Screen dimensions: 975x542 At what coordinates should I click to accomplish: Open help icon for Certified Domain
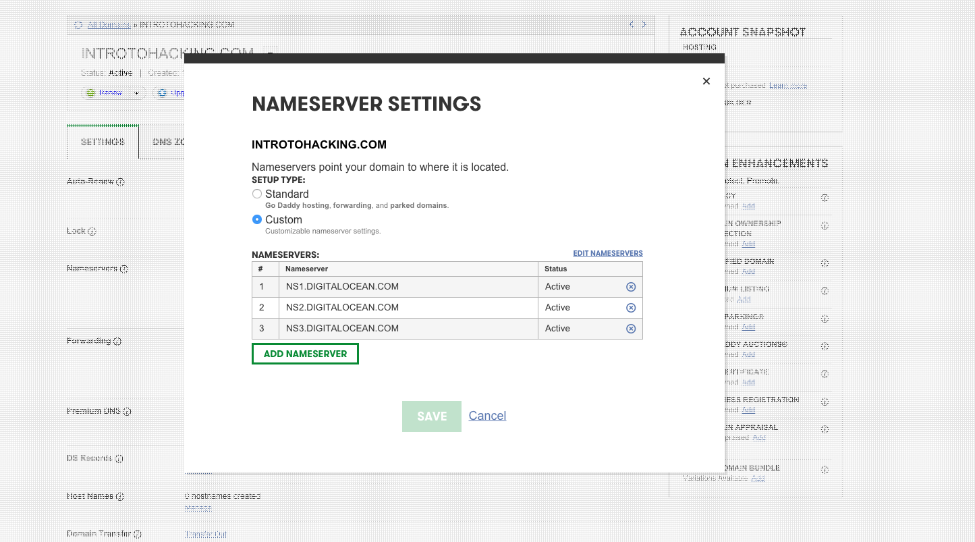point(825,264)
